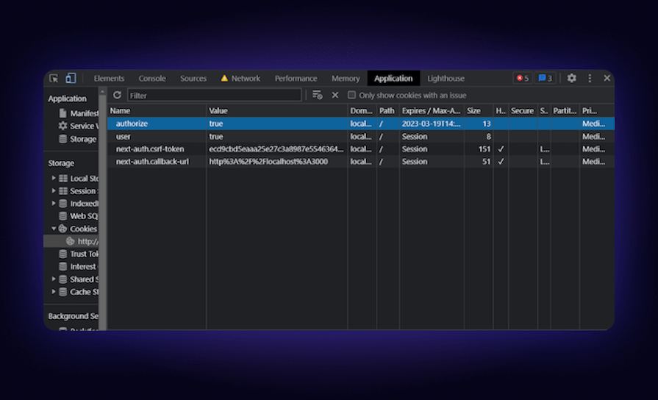The width and height of the screenshot is (658, 400).
Task: Select the Manifest item in sidebar
Action: click(83, 113)
